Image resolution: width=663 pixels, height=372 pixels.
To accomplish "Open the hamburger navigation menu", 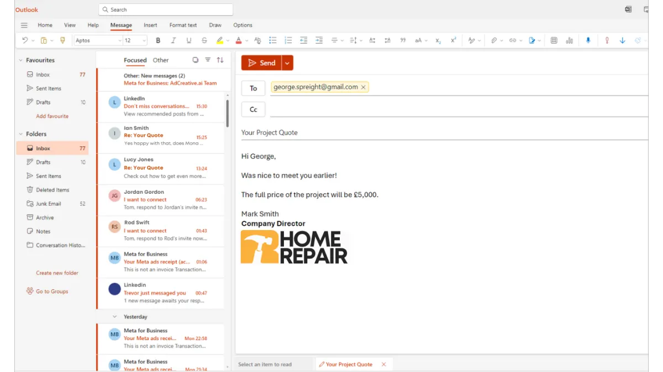I will 24,25.
